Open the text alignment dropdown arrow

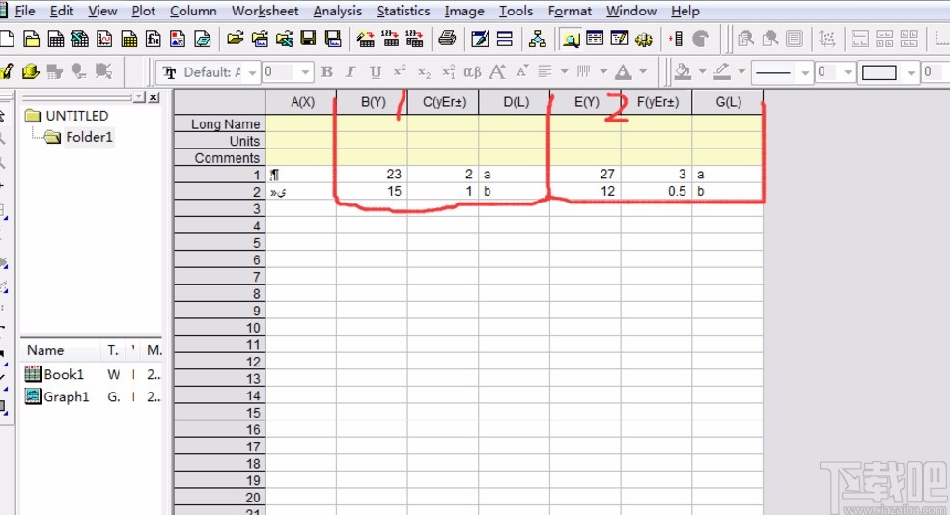564,72
